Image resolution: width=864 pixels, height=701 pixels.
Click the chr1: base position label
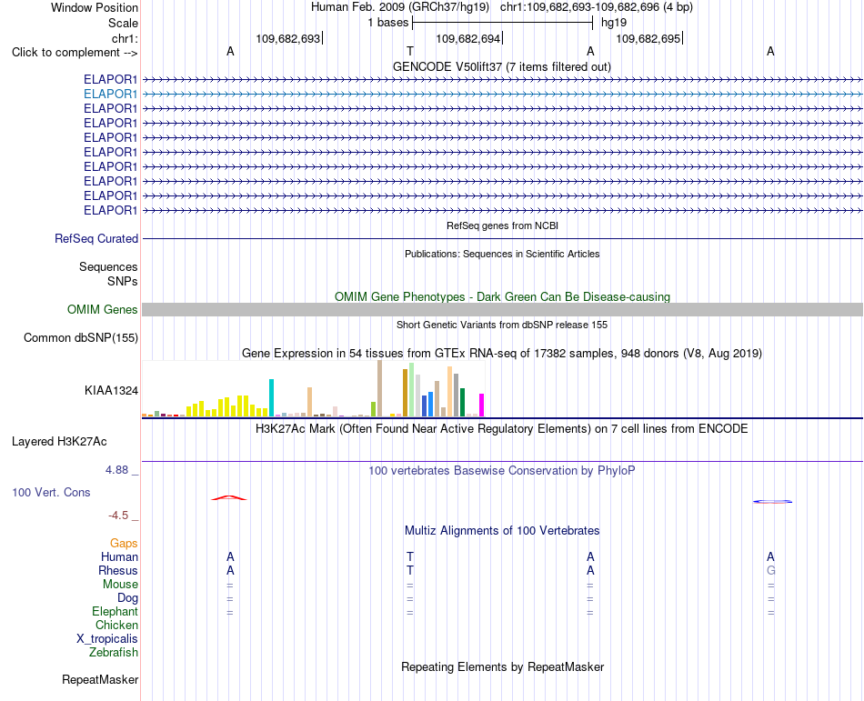pos(125,38)
